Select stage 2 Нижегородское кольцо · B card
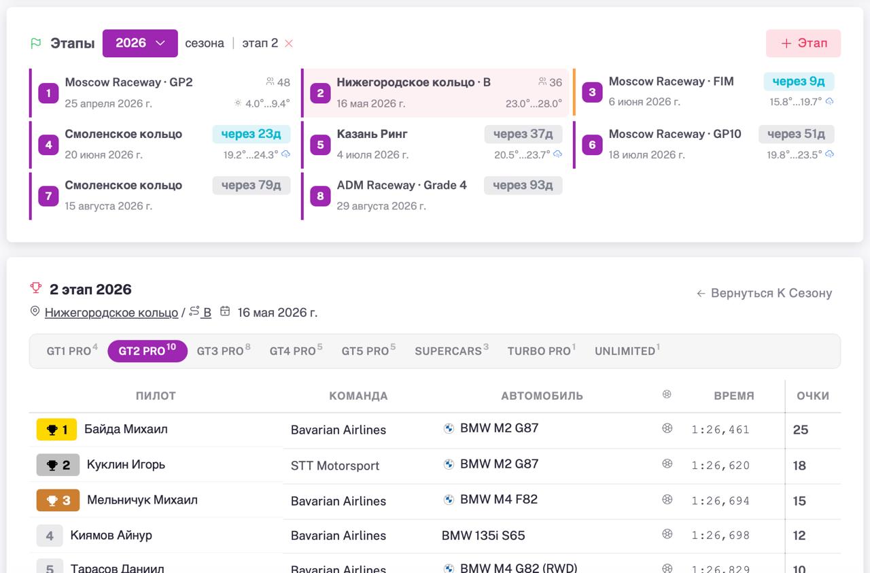The image size is (870, 573). tap(436, 92)
